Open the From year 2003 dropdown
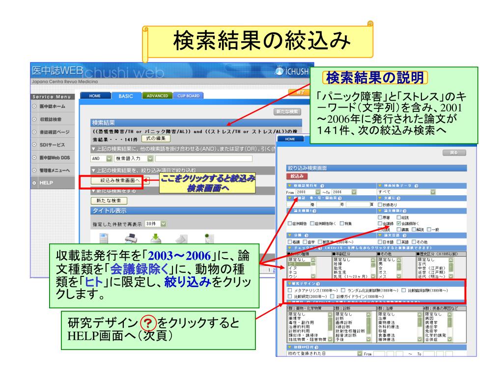Viewport: 503px width, 377px height. pyautogui.click(x=308, y=192)
